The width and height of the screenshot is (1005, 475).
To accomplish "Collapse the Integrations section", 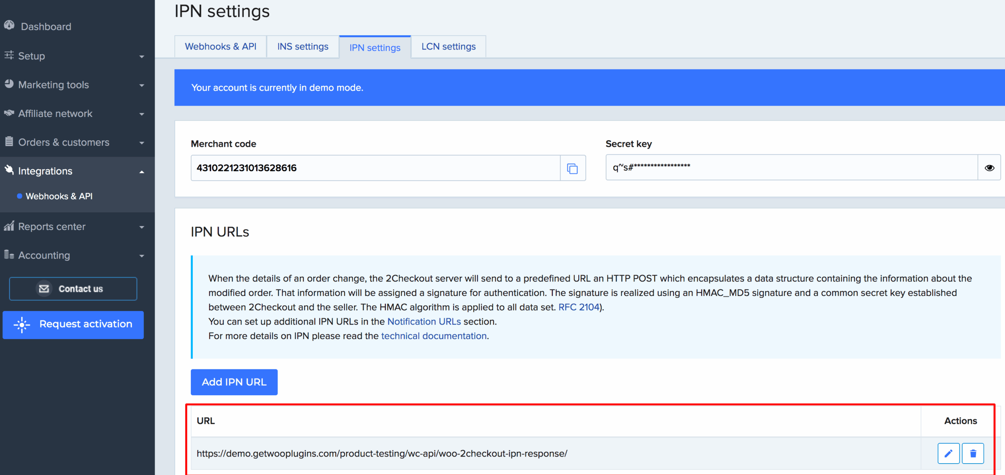I will (142, 172).
